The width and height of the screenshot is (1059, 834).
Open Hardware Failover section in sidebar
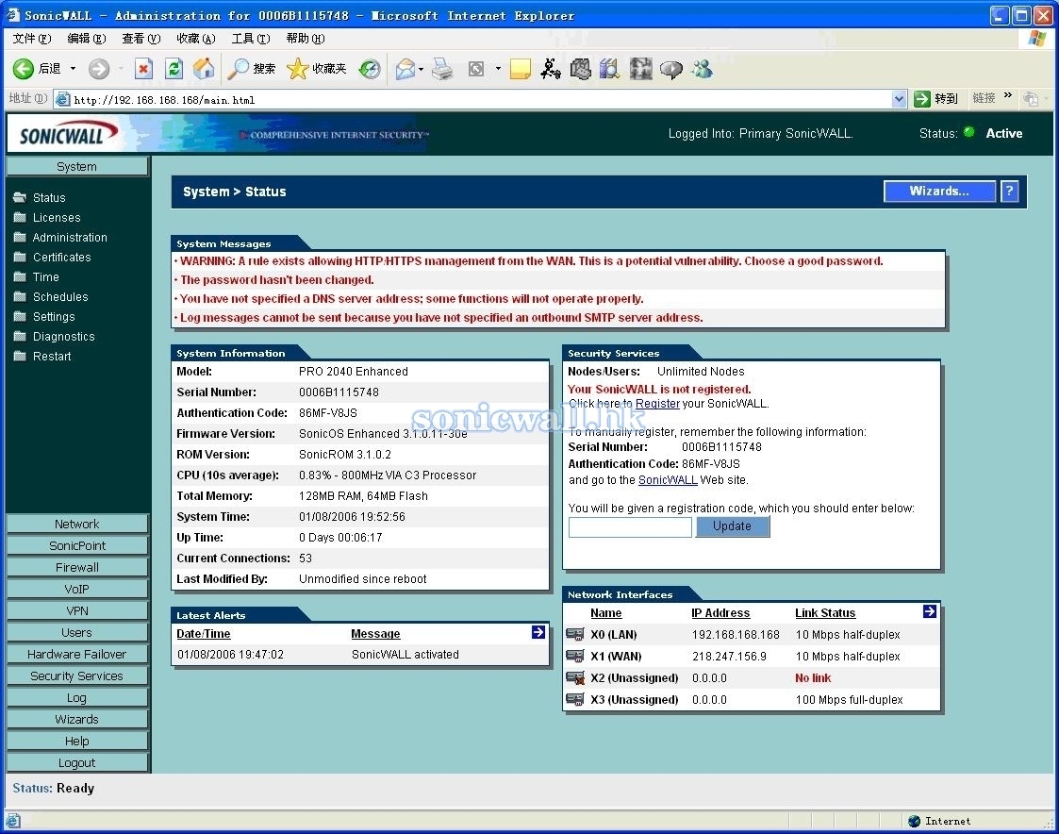(x=77, y=654)
